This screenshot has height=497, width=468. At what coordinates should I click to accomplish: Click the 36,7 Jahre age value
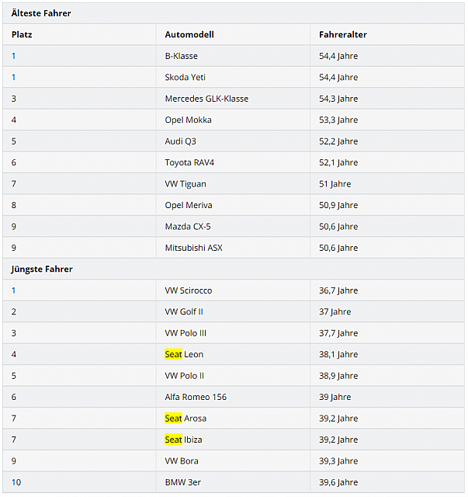(338, 290)
